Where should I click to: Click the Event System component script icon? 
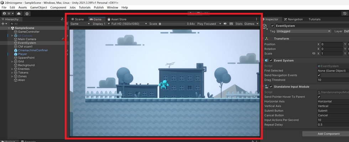coord(267,61)
